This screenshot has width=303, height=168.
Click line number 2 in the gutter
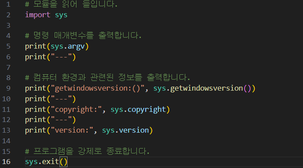pyautogui.click(x=8, y=15)
